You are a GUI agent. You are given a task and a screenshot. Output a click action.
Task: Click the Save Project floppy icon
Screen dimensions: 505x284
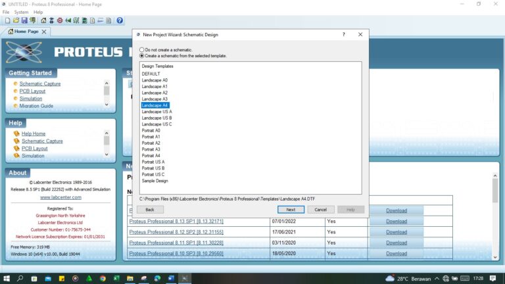point(24,20)
